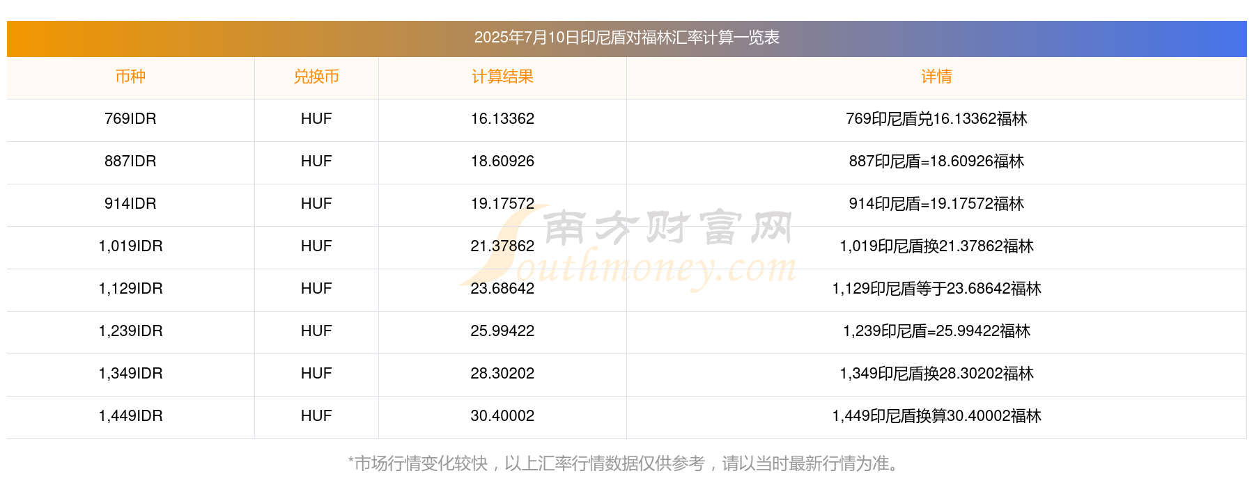Click HUF in the 914IDR row

[x=316, y=204]
